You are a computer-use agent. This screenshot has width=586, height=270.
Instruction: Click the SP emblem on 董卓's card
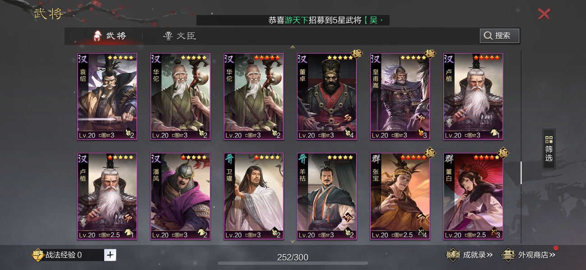348,118
